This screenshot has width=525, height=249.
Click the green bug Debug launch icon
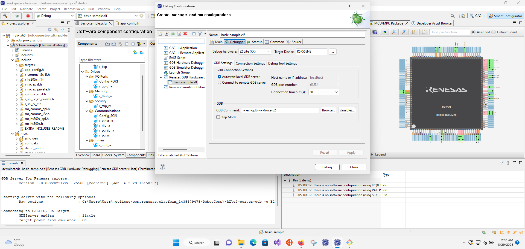[17, 16]
